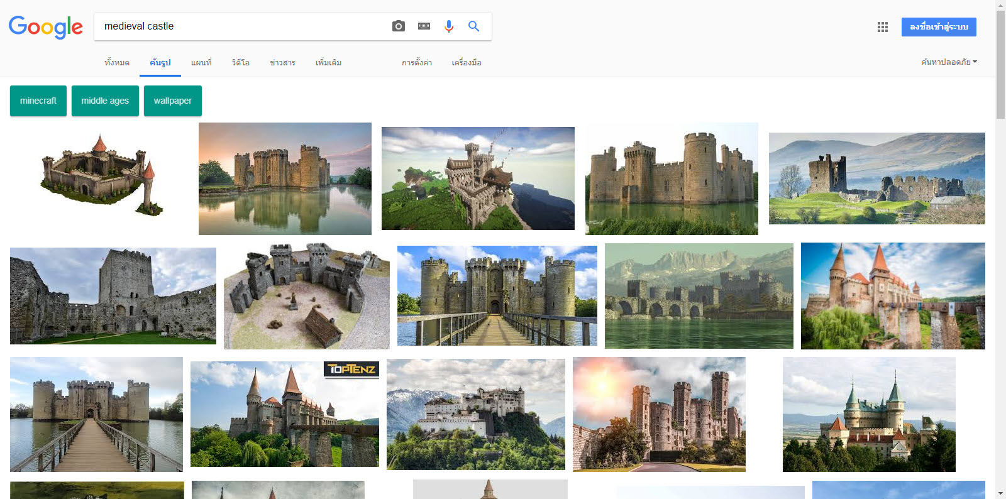This screenshot has height=499, width=1006.
Task: Open the sunset castle reflected in moat image
Action: pyautogui.click(x=285, y=178)
